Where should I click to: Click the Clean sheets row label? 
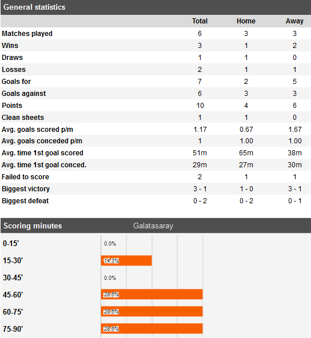[23, 118]
